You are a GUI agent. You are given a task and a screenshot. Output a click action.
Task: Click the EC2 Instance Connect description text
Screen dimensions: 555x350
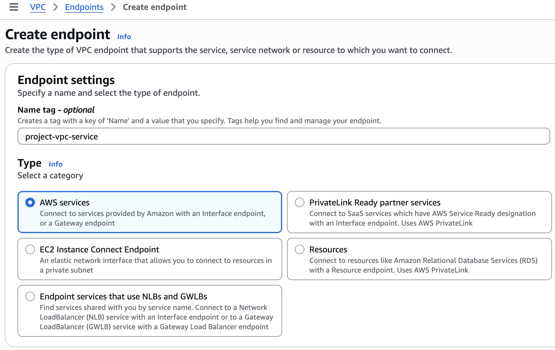pos(156,265)
